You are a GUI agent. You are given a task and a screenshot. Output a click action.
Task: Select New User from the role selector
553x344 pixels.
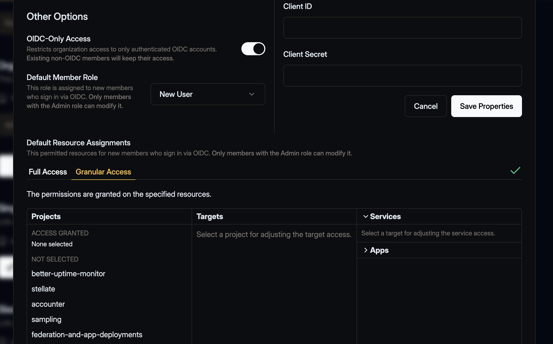click(x=207, y=94)
